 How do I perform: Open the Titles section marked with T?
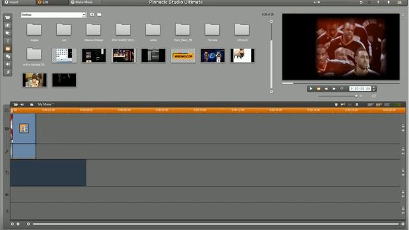[8, 41]
